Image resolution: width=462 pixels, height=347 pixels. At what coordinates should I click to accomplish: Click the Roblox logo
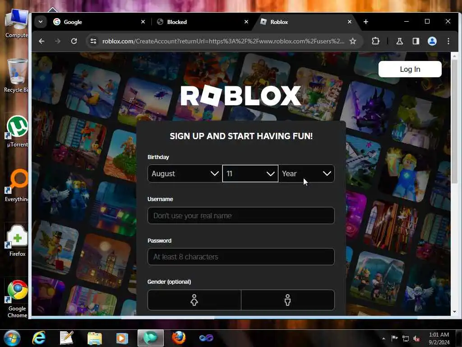pyautogui.click(x=241, y=96)
